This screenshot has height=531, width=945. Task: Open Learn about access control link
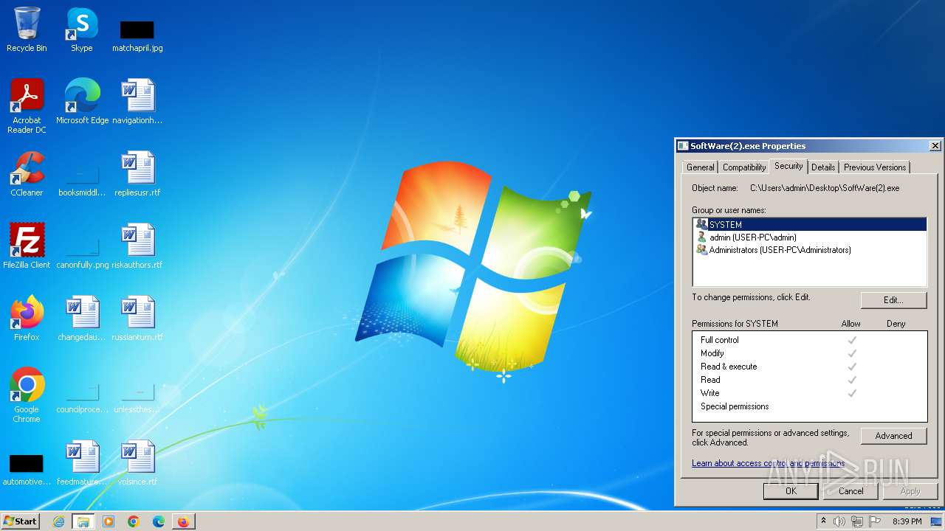click(768, 463)
